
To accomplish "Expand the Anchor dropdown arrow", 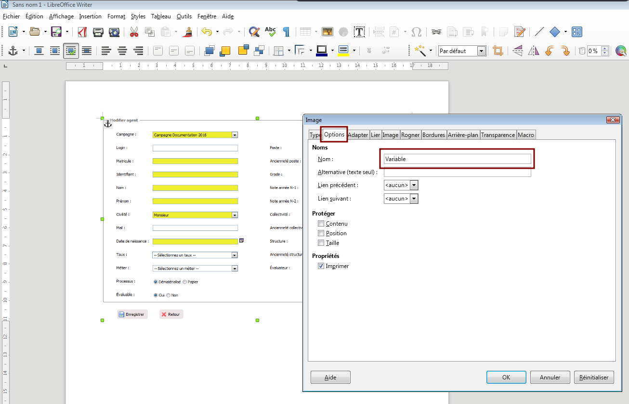I will [x=24, y=51].
